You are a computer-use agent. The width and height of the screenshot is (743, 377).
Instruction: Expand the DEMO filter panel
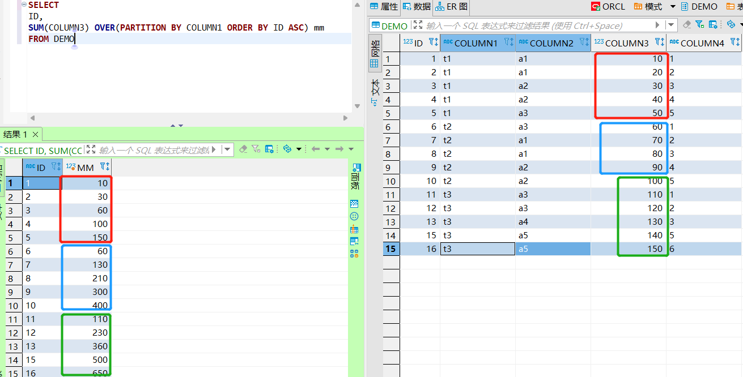(418, 25)
